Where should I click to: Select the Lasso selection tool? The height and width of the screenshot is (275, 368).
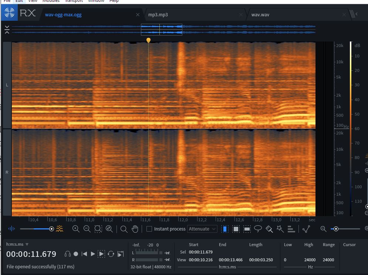[258, 229]
